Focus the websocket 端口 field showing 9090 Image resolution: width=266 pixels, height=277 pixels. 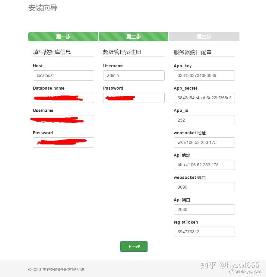click(204, 187)
